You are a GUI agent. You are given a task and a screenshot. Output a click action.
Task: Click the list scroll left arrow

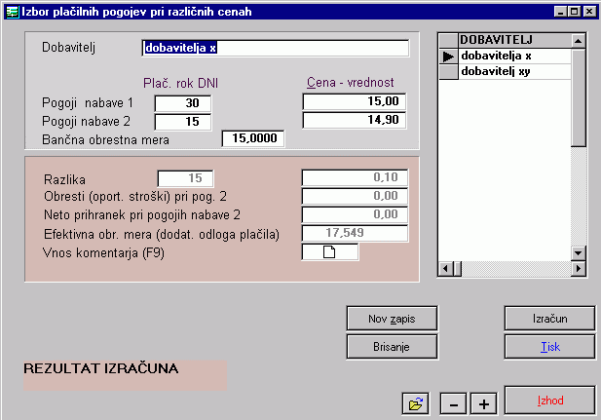445,268
